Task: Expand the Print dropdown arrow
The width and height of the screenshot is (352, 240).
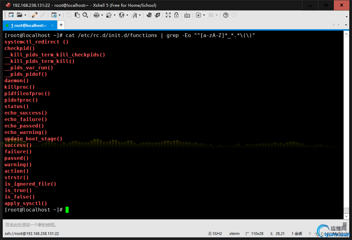Action: pyautogui.click(x=102, y=15)
